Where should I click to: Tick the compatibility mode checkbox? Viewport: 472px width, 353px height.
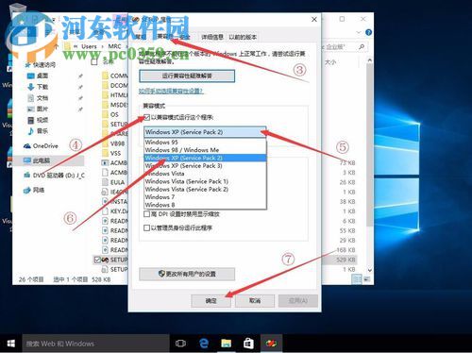[x=146, y=118]
